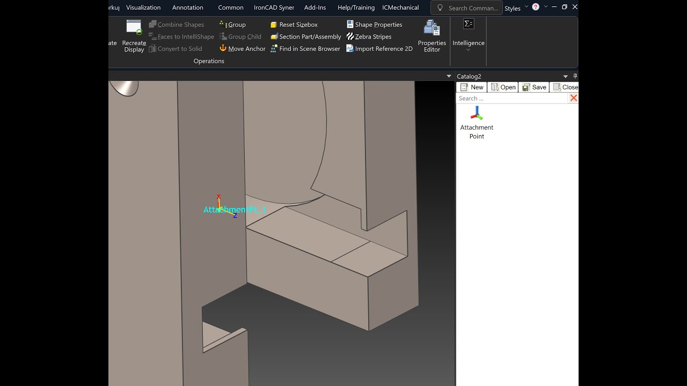This screenshot has height=386, width=687.
Task: Group the selected shapes
Action: pos(232,25)
